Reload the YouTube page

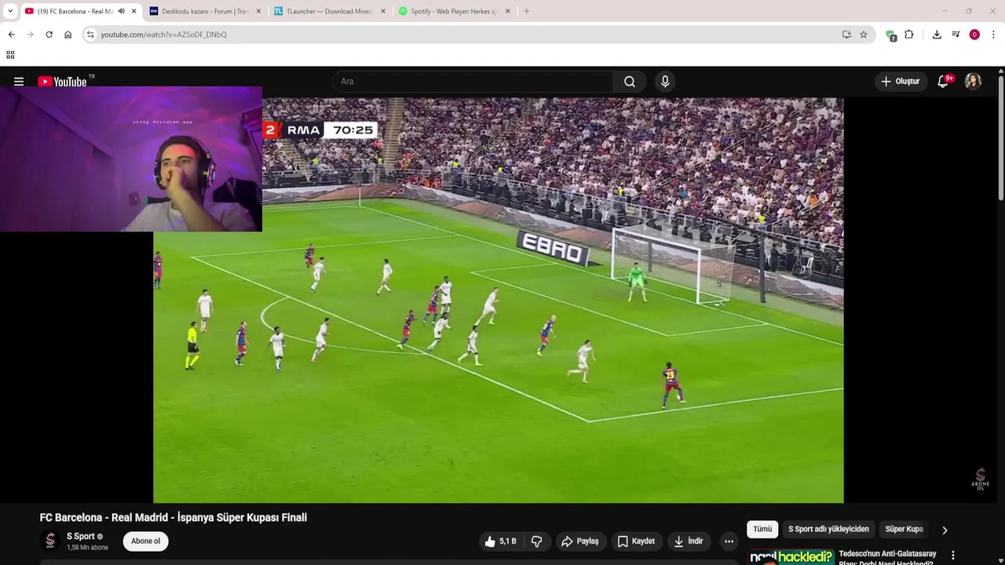[49, 35]
